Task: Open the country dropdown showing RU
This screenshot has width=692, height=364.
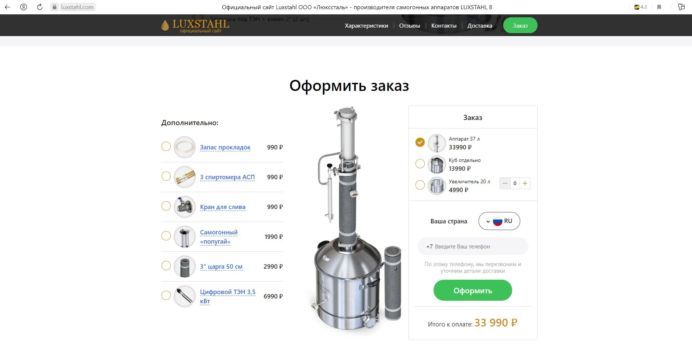Action: pos(499,221)
